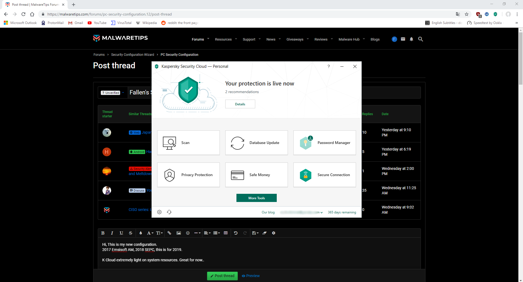The width and height of the screenshot is (523, 282).
Task: Toggle italic formatting in editor
Action: (112, 233)
